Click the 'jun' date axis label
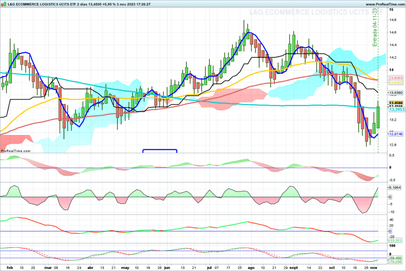This screenshot has height=271, width=406. click(x=167, y=268)
